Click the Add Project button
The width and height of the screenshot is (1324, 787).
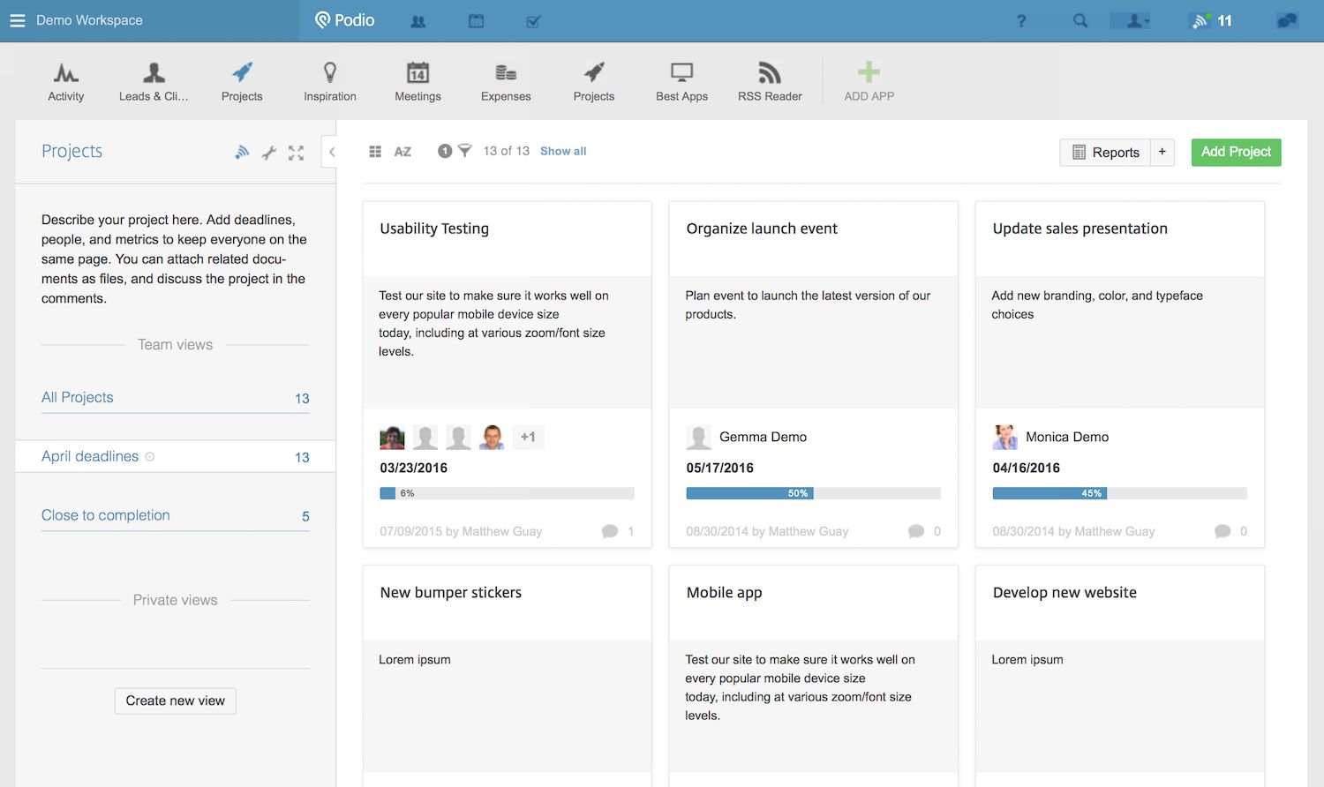coord(1236,152)
